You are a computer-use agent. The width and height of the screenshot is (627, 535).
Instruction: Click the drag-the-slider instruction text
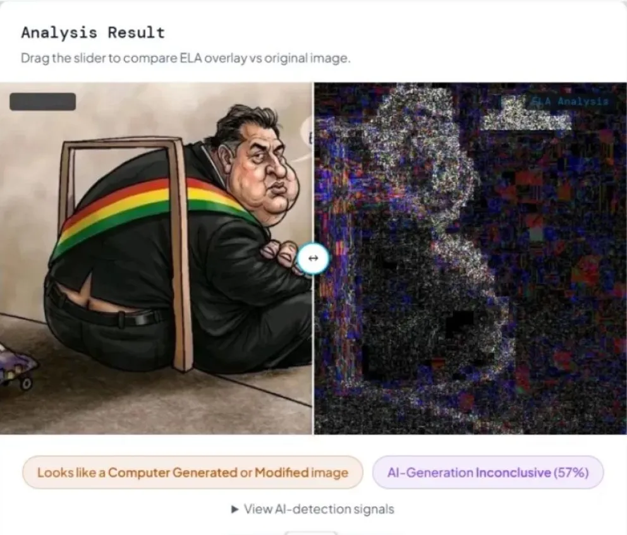(186, 58)
